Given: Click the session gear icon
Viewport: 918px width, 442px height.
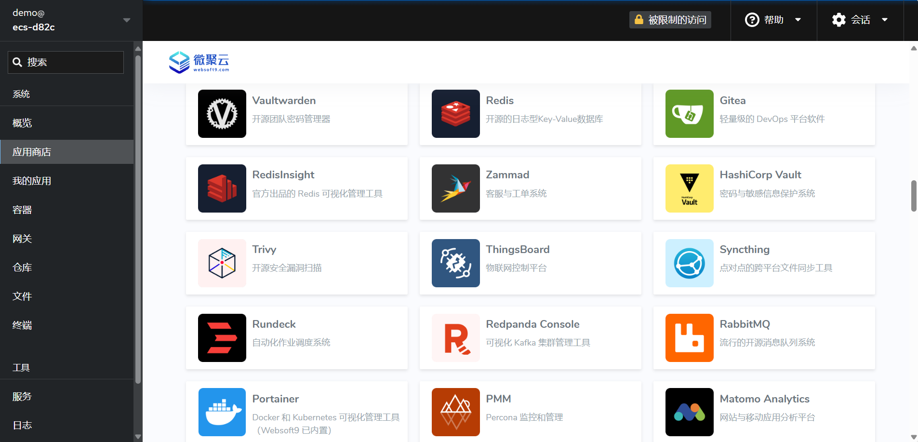Looking at the screenshot, I should pos(839,20).
